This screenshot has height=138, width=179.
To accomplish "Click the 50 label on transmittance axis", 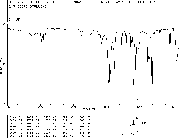I will click(x=4, y=64).
